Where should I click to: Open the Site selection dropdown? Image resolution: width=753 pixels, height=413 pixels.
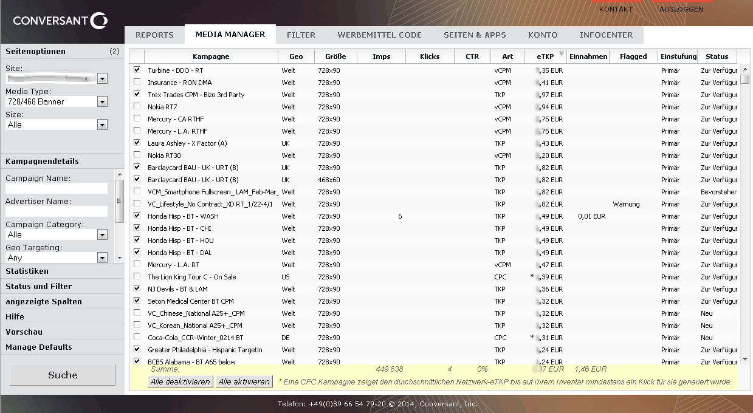[x=102, y=78]
